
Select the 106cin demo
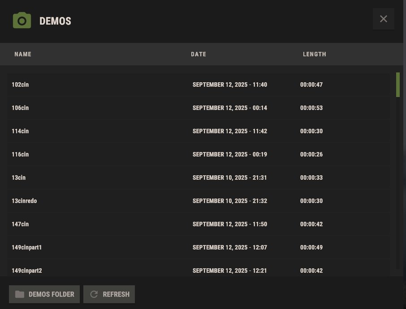199,108
